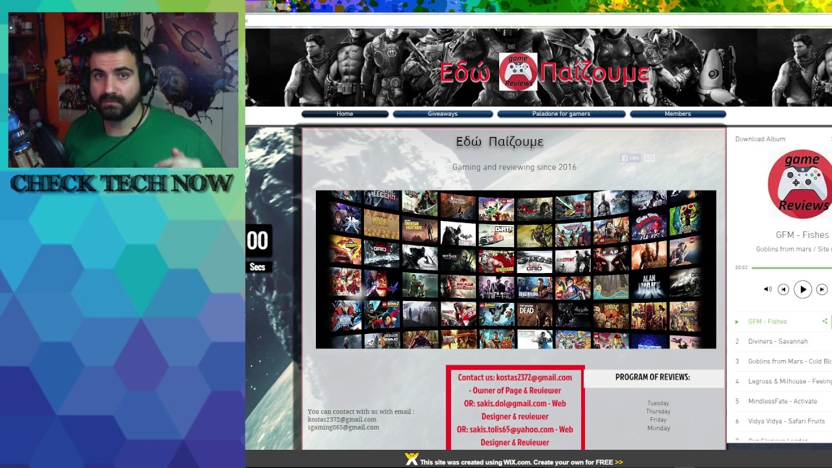The width and height of the screenshot is (832, 468).
Task: Click PROGRAM OF REVIEWS heading
Action: (x=653, y=377)
